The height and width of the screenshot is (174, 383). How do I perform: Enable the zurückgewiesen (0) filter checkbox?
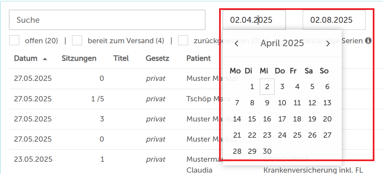[183, 40]
